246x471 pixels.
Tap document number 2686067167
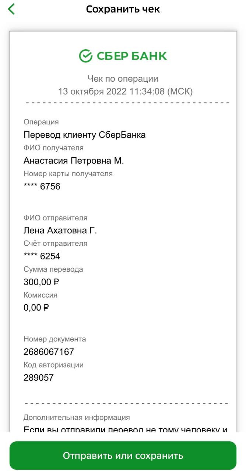point(49,352)
